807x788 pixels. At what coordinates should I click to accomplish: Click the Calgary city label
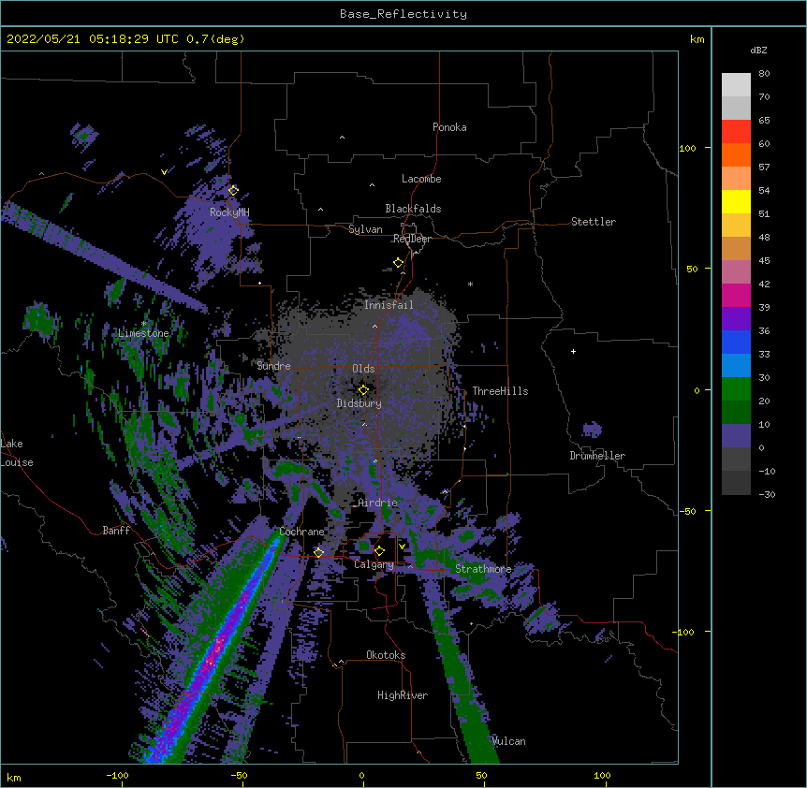click(x=374, y=564)
